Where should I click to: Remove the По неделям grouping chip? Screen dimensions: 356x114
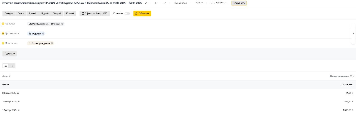[43, 34]
